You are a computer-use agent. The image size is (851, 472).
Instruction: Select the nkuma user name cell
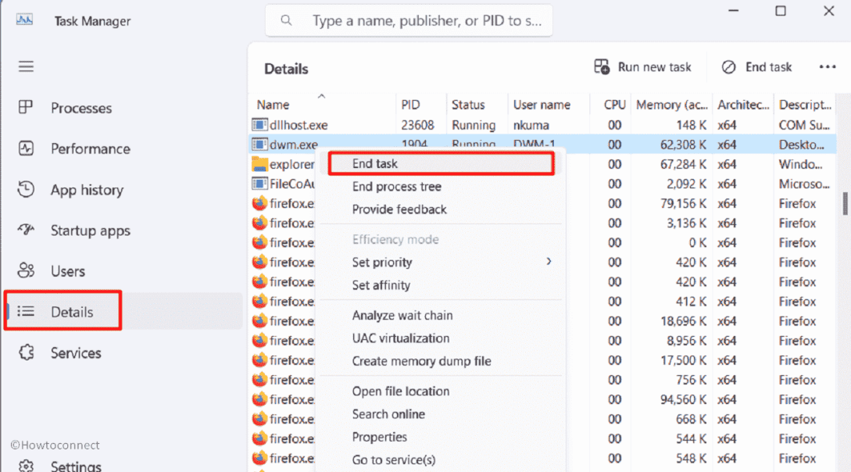pyautogui.click(x=531, y=125)
